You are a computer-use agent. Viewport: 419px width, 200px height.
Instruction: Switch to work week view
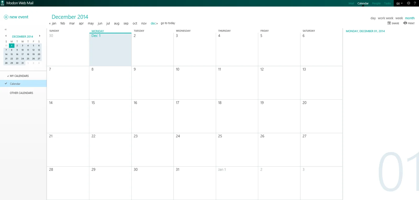(x=385, y=18)
